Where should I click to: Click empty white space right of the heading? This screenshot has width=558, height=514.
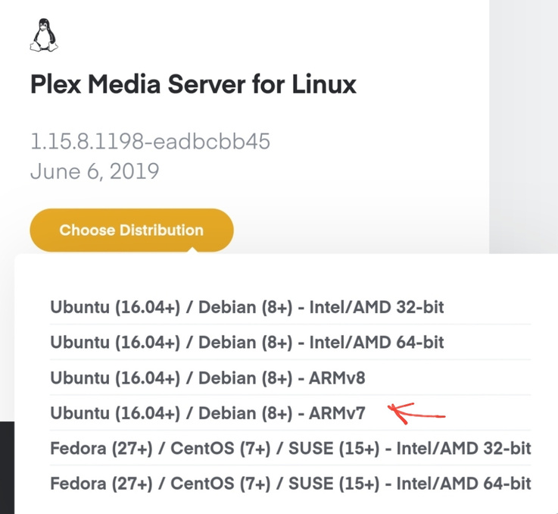(424, 83)
